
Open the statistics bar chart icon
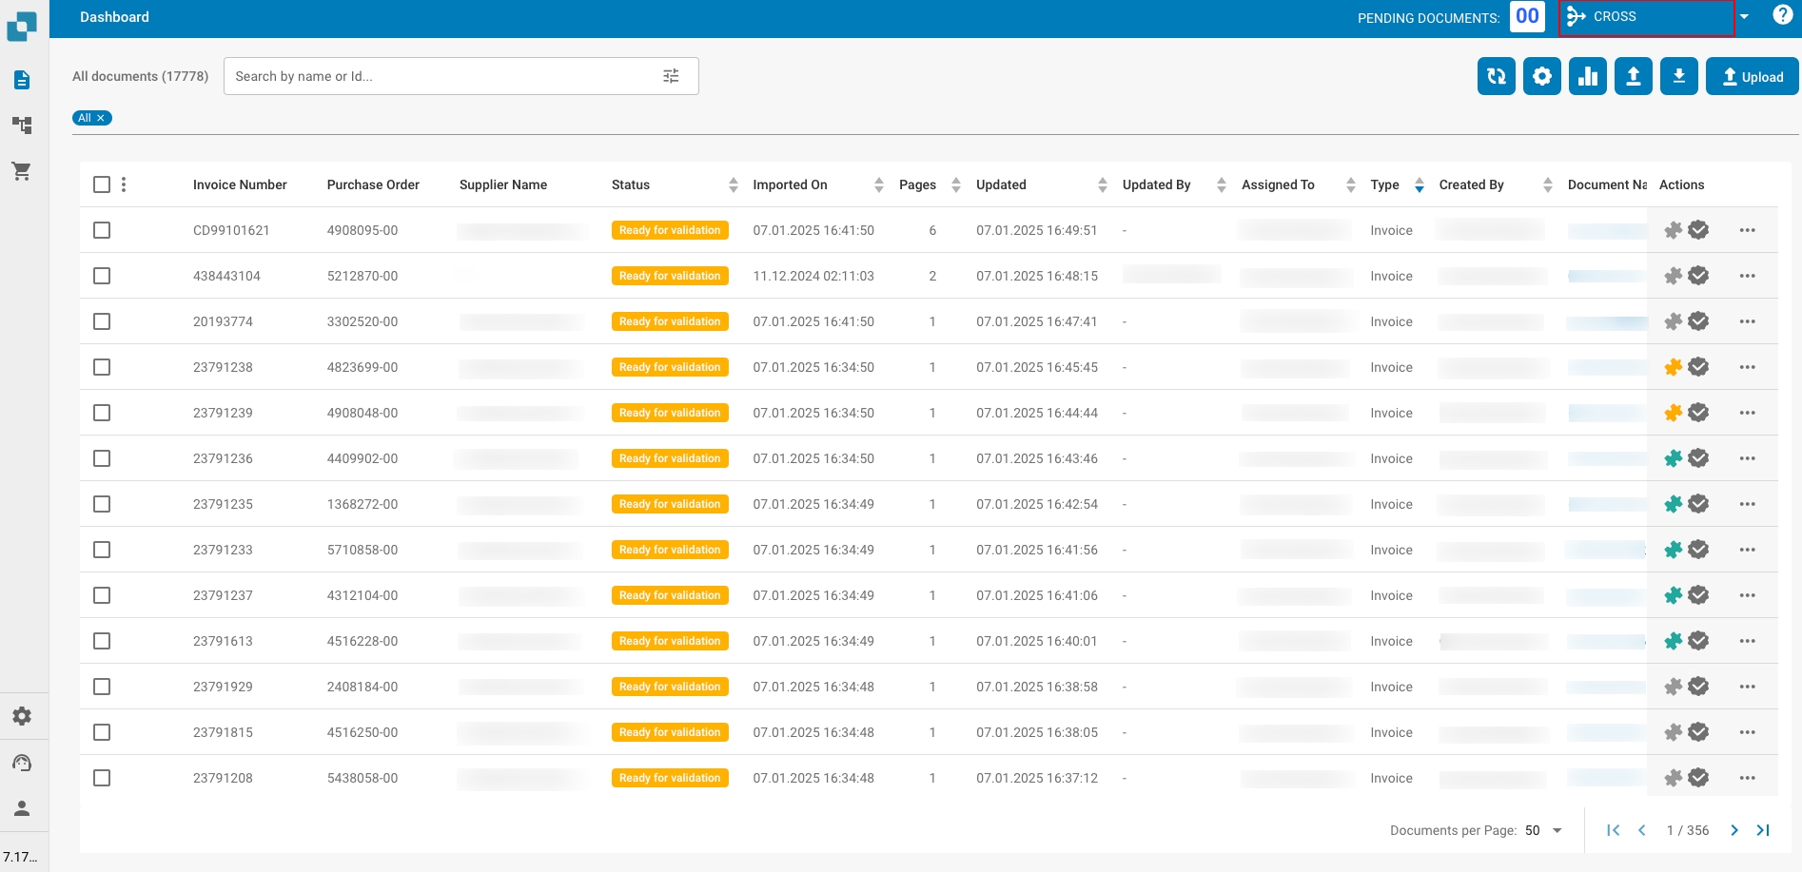point(1587,76)
